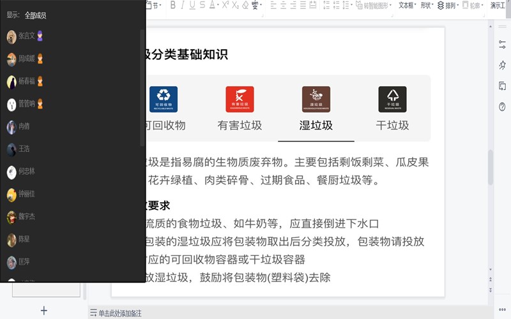Screen dimensions: 511x319
Task: Click the star animation icon in right sidebar
Action: [x=502, y=65]
